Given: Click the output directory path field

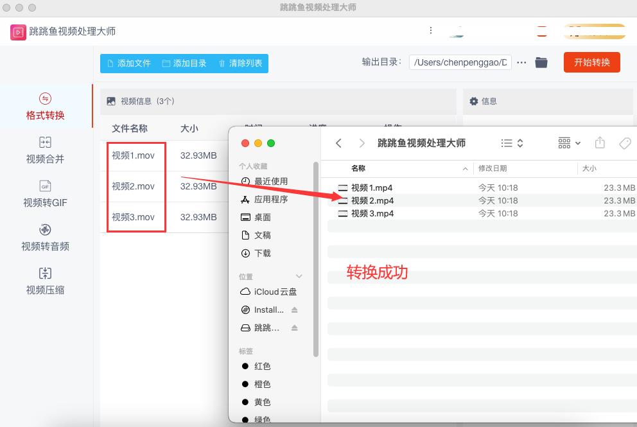Looking at the screenshot, I should point(460,62).
